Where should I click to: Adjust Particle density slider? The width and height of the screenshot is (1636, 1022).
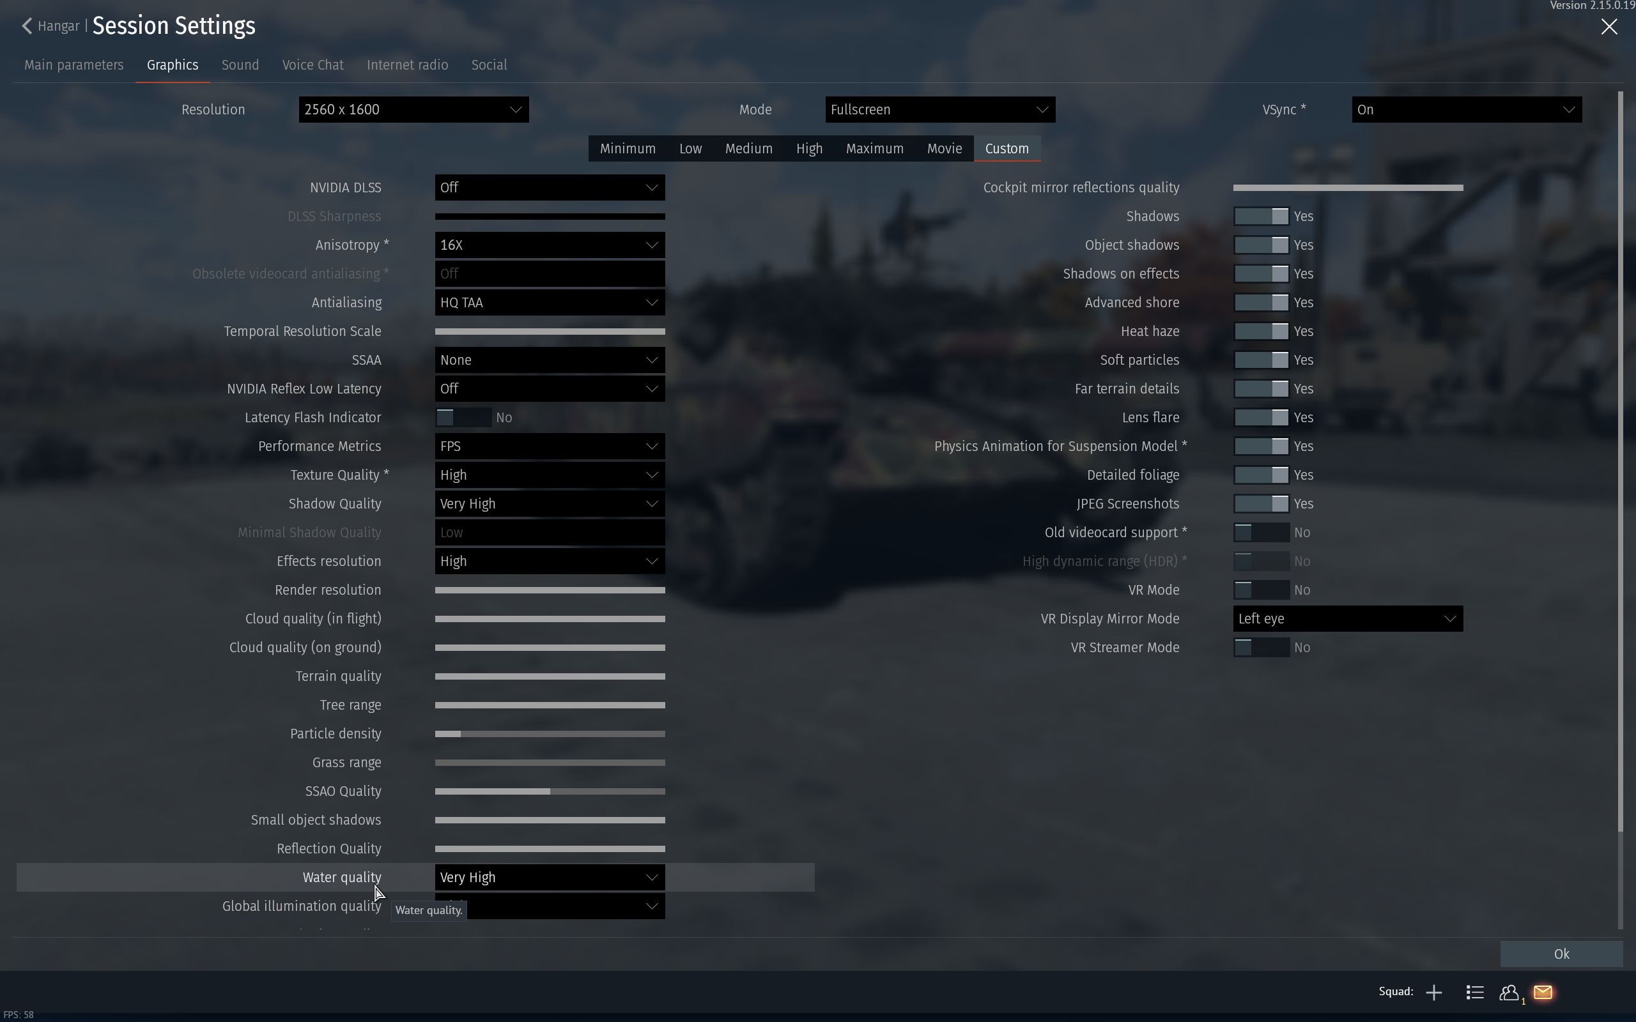coord(550,733)
